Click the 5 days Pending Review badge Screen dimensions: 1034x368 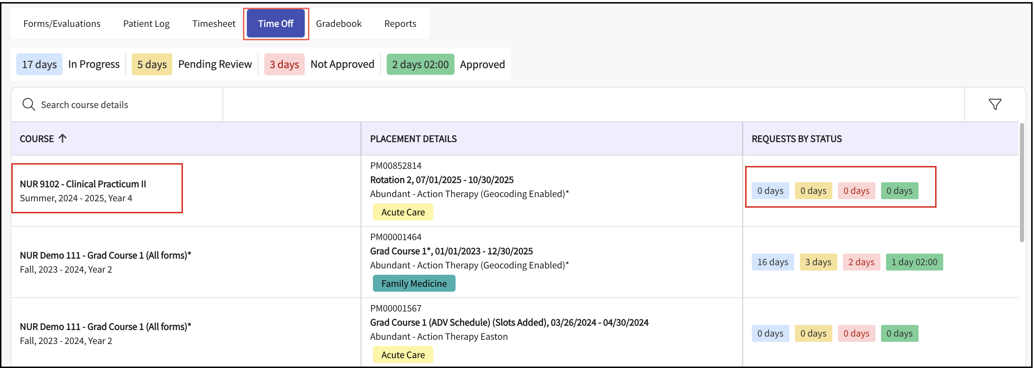[x=152, y=64]
